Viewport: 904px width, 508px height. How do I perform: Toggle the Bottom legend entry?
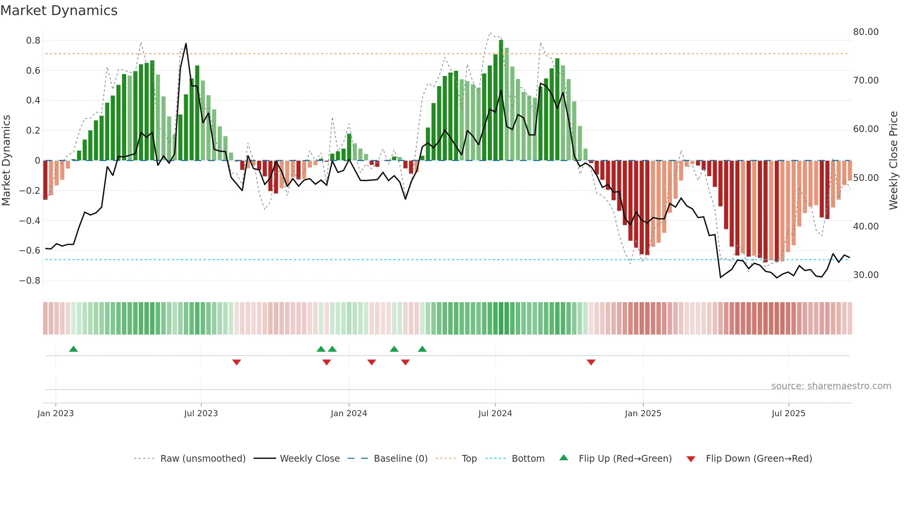point(515,458)
